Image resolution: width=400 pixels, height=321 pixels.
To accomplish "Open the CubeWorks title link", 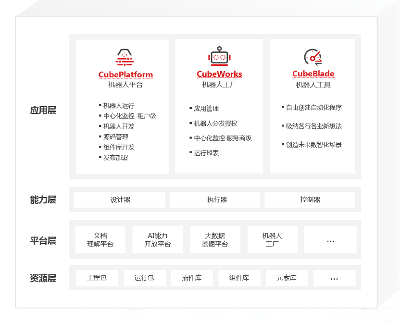I will click(x=219, y=74).
